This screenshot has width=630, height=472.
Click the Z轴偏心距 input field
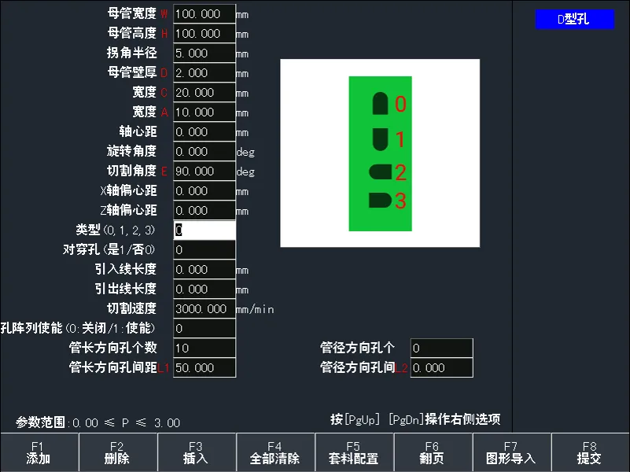tap(204, 211)
